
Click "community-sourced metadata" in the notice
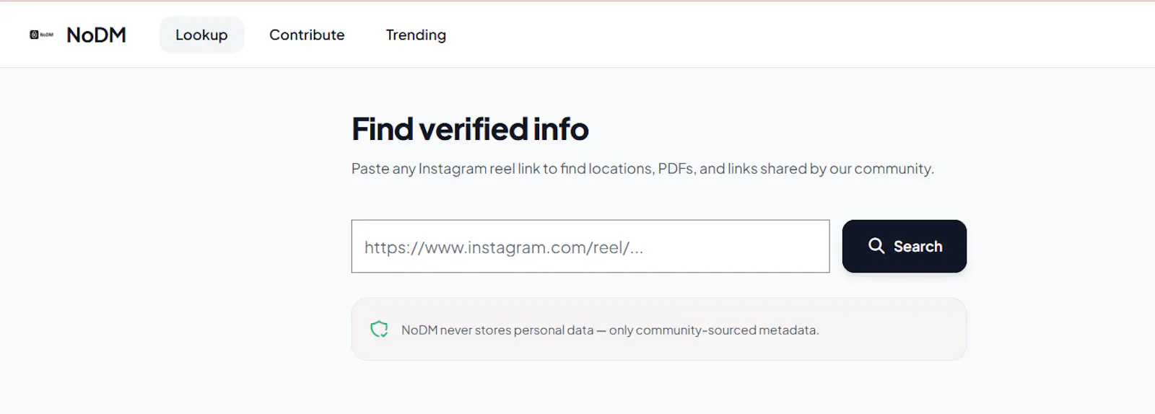726,330
